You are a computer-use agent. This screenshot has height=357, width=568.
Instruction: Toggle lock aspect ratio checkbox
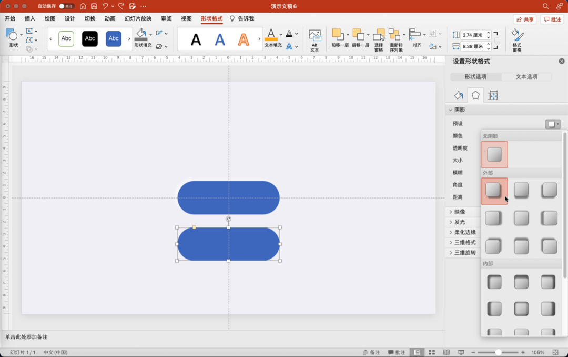498,41
